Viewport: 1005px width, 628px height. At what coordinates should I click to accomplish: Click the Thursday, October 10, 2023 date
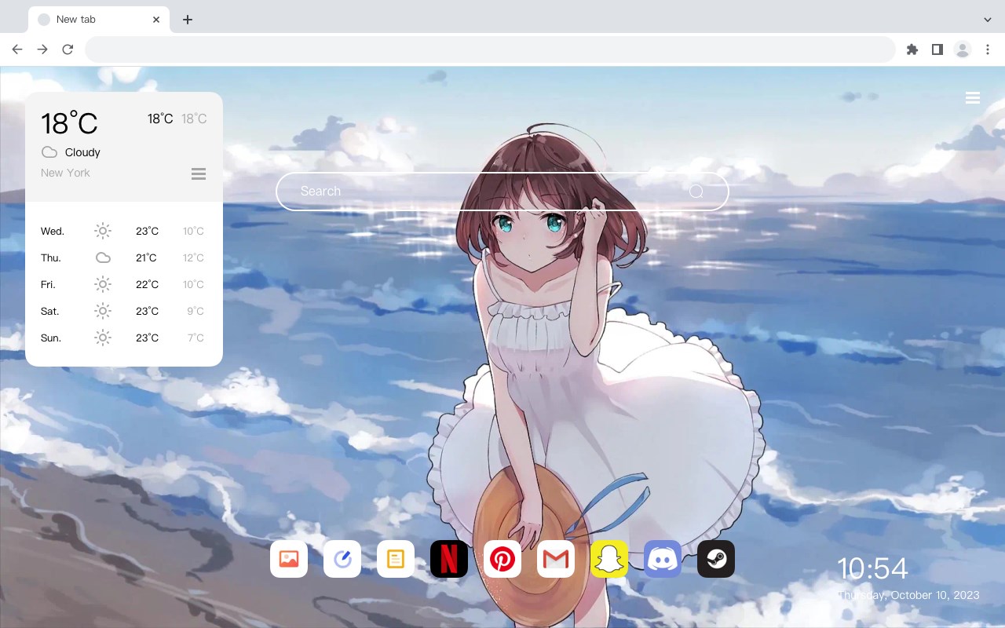(x=908, y=595)
